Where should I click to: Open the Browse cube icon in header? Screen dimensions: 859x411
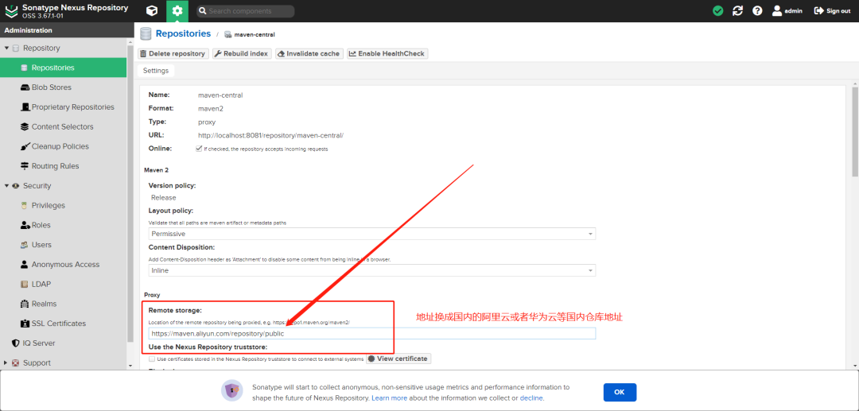click(152, 11)
